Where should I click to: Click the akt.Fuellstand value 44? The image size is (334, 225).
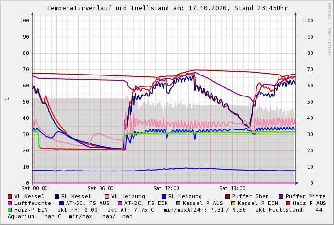tap(319, 210)
